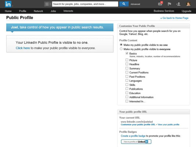Screen dimensions: 196x147
Task: Open the Advanced search link
Action: pos(135,4)
